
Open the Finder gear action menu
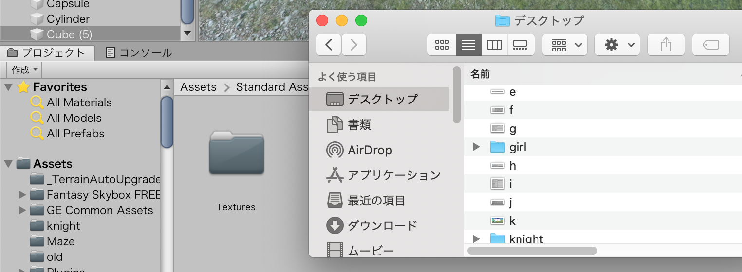pos(617,45)
